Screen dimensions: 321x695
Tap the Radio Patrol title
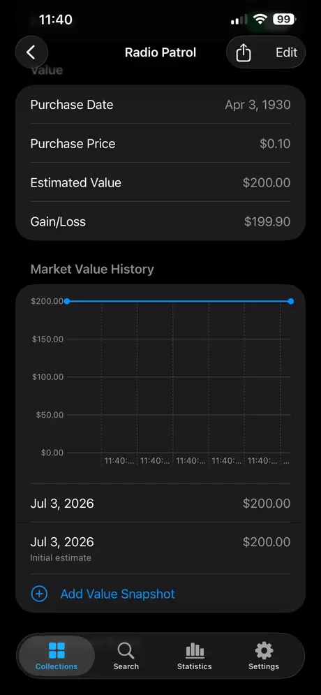pos(160,52)
